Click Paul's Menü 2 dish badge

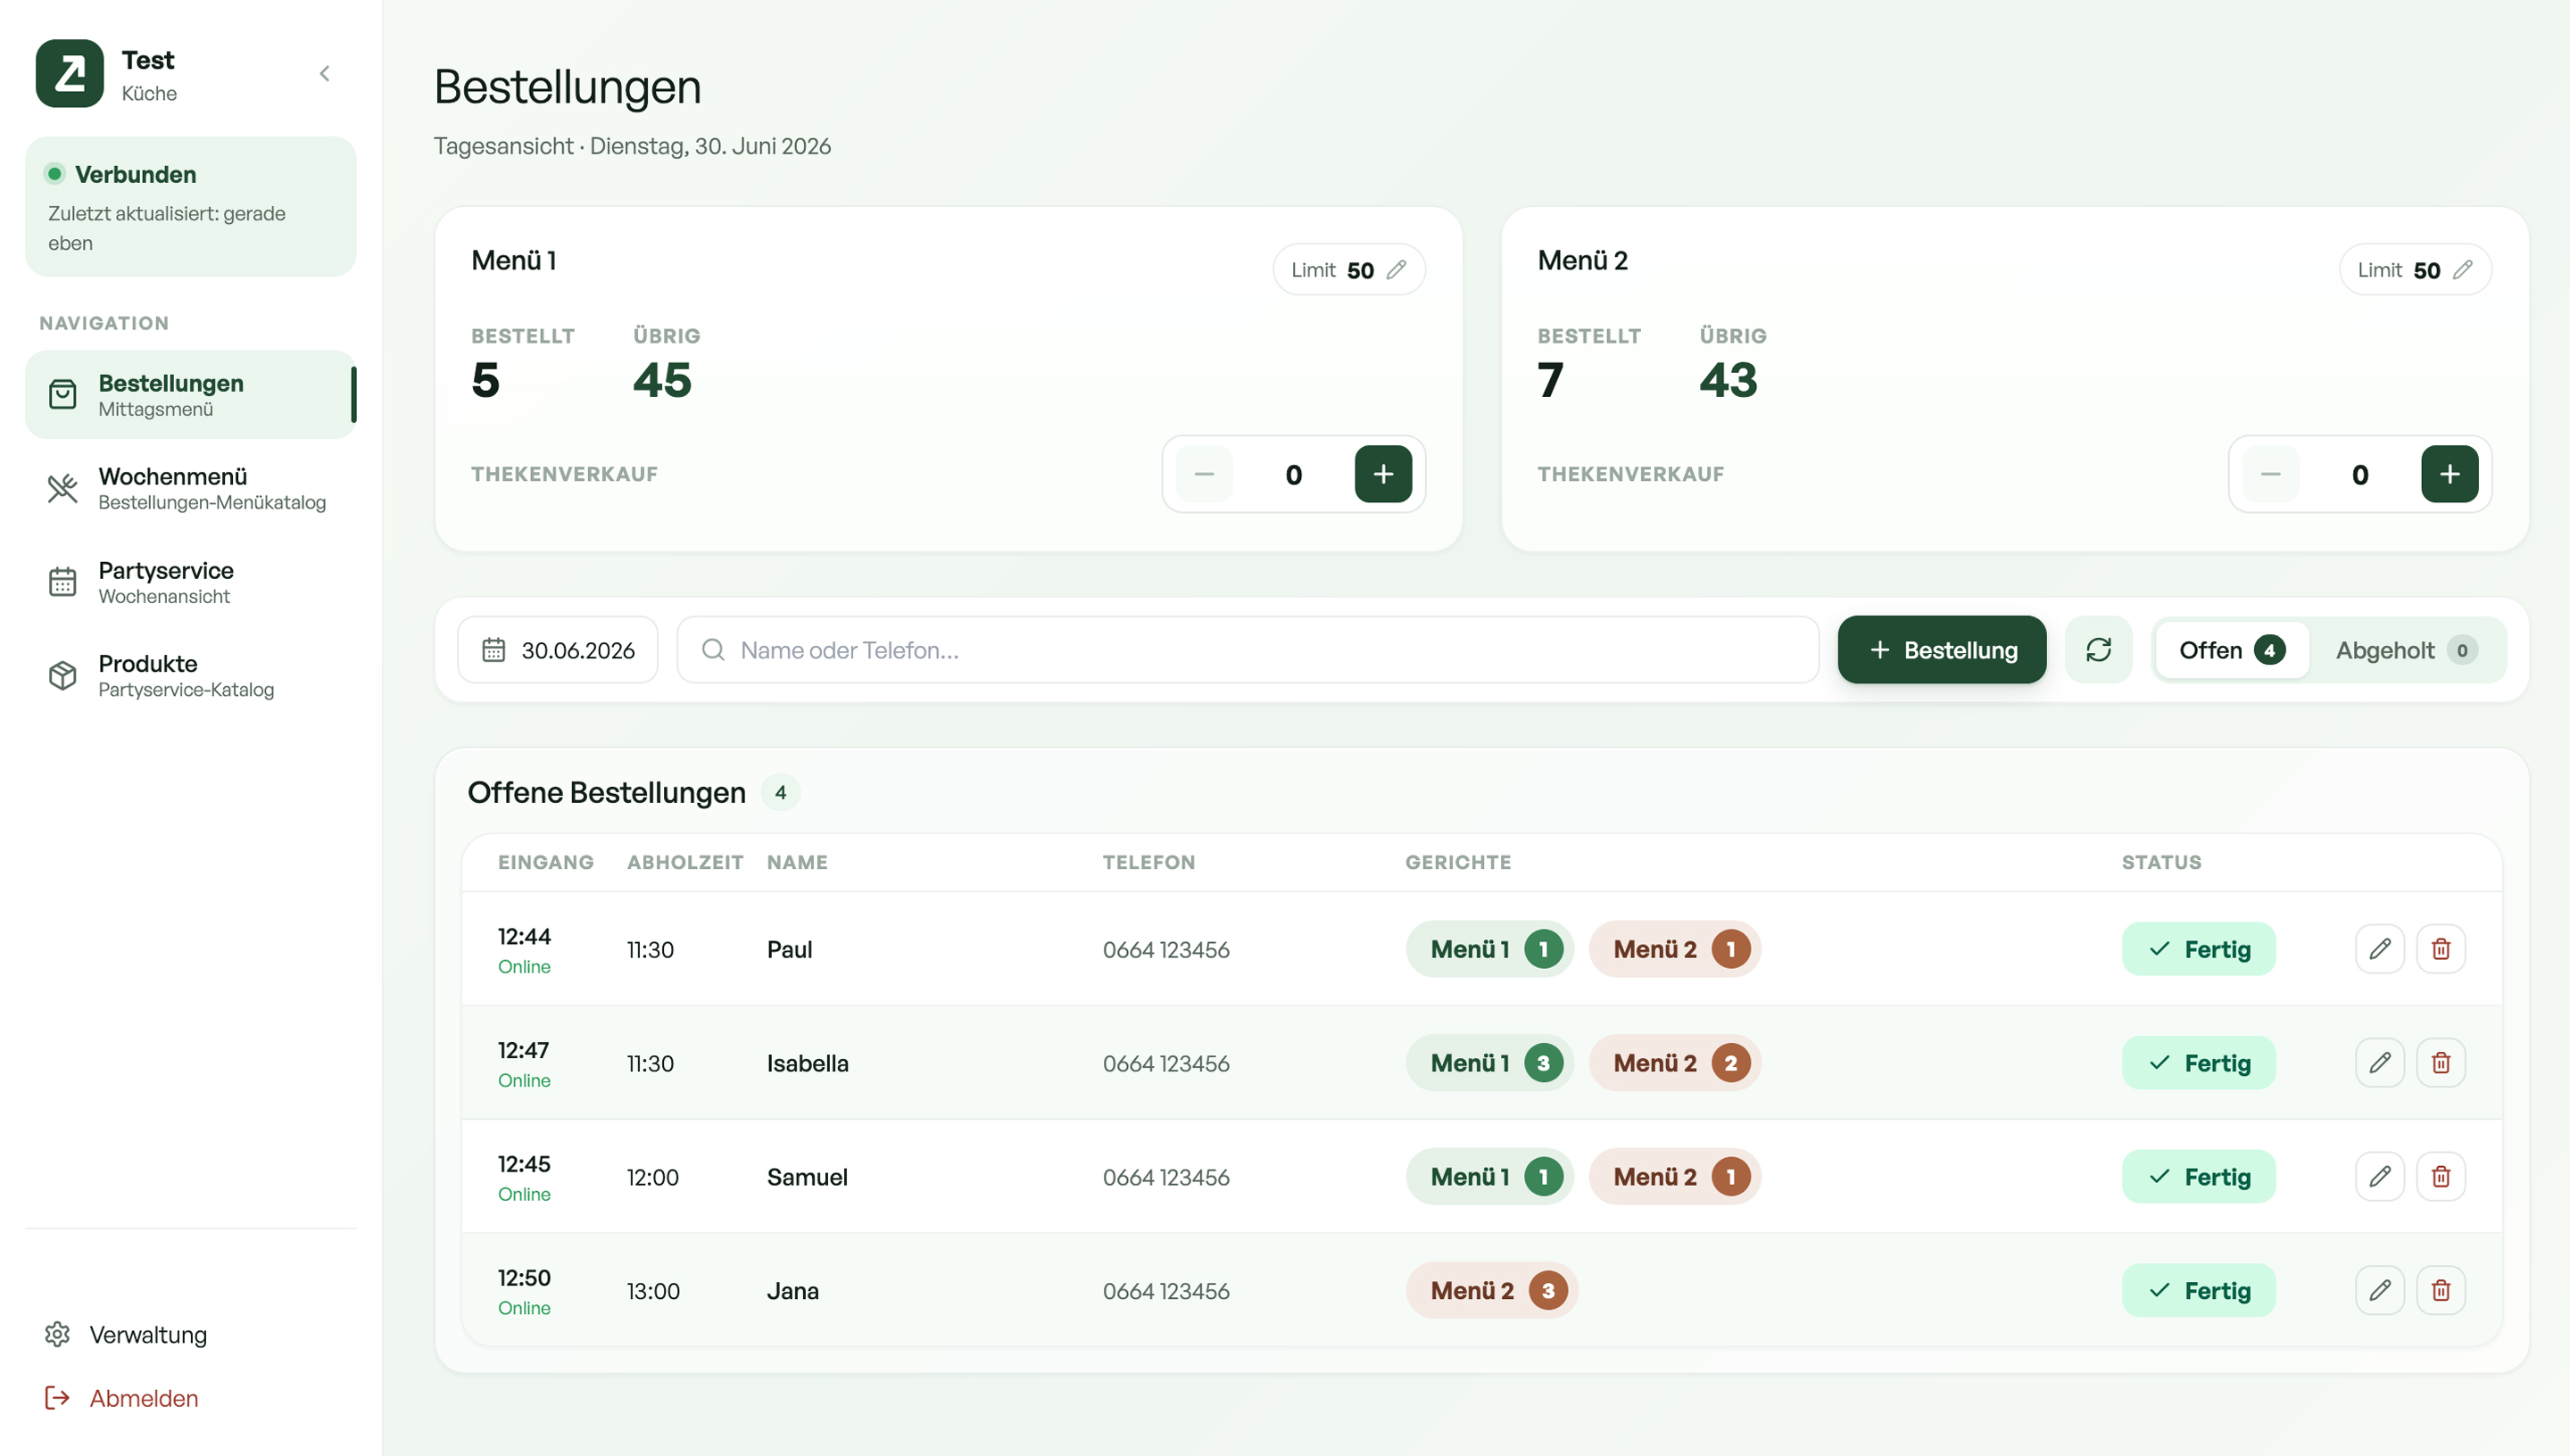click(1674, 949)
